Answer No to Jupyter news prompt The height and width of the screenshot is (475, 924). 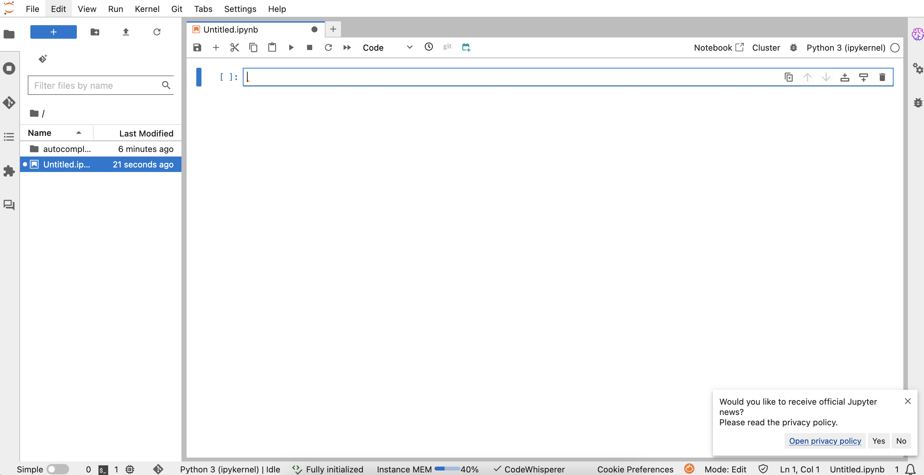901,441
